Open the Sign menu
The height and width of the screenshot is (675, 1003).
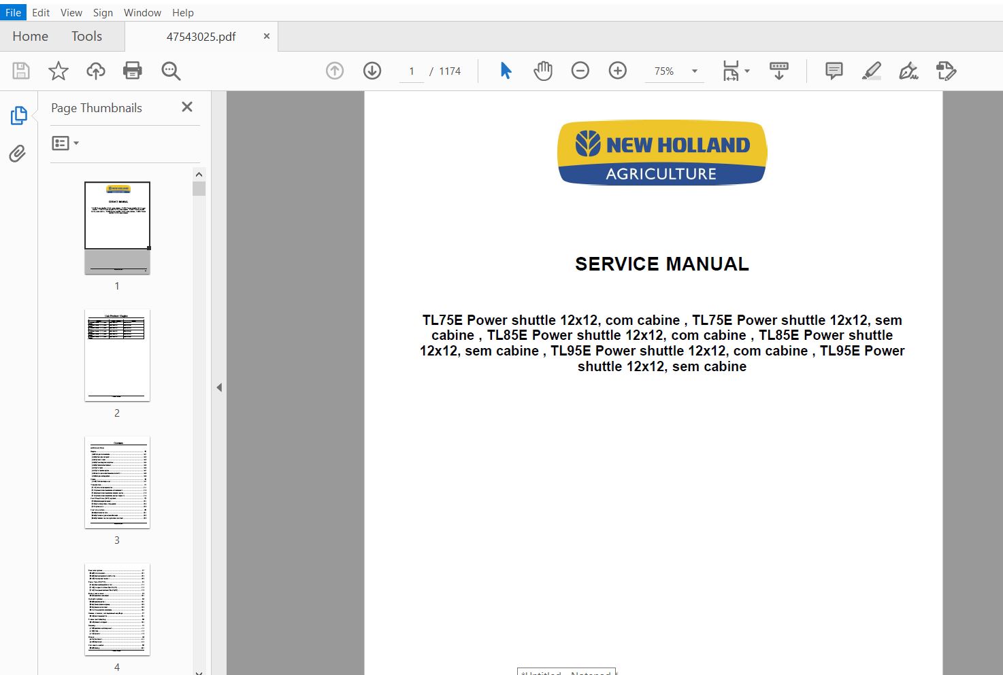click(x=103, y=12)
